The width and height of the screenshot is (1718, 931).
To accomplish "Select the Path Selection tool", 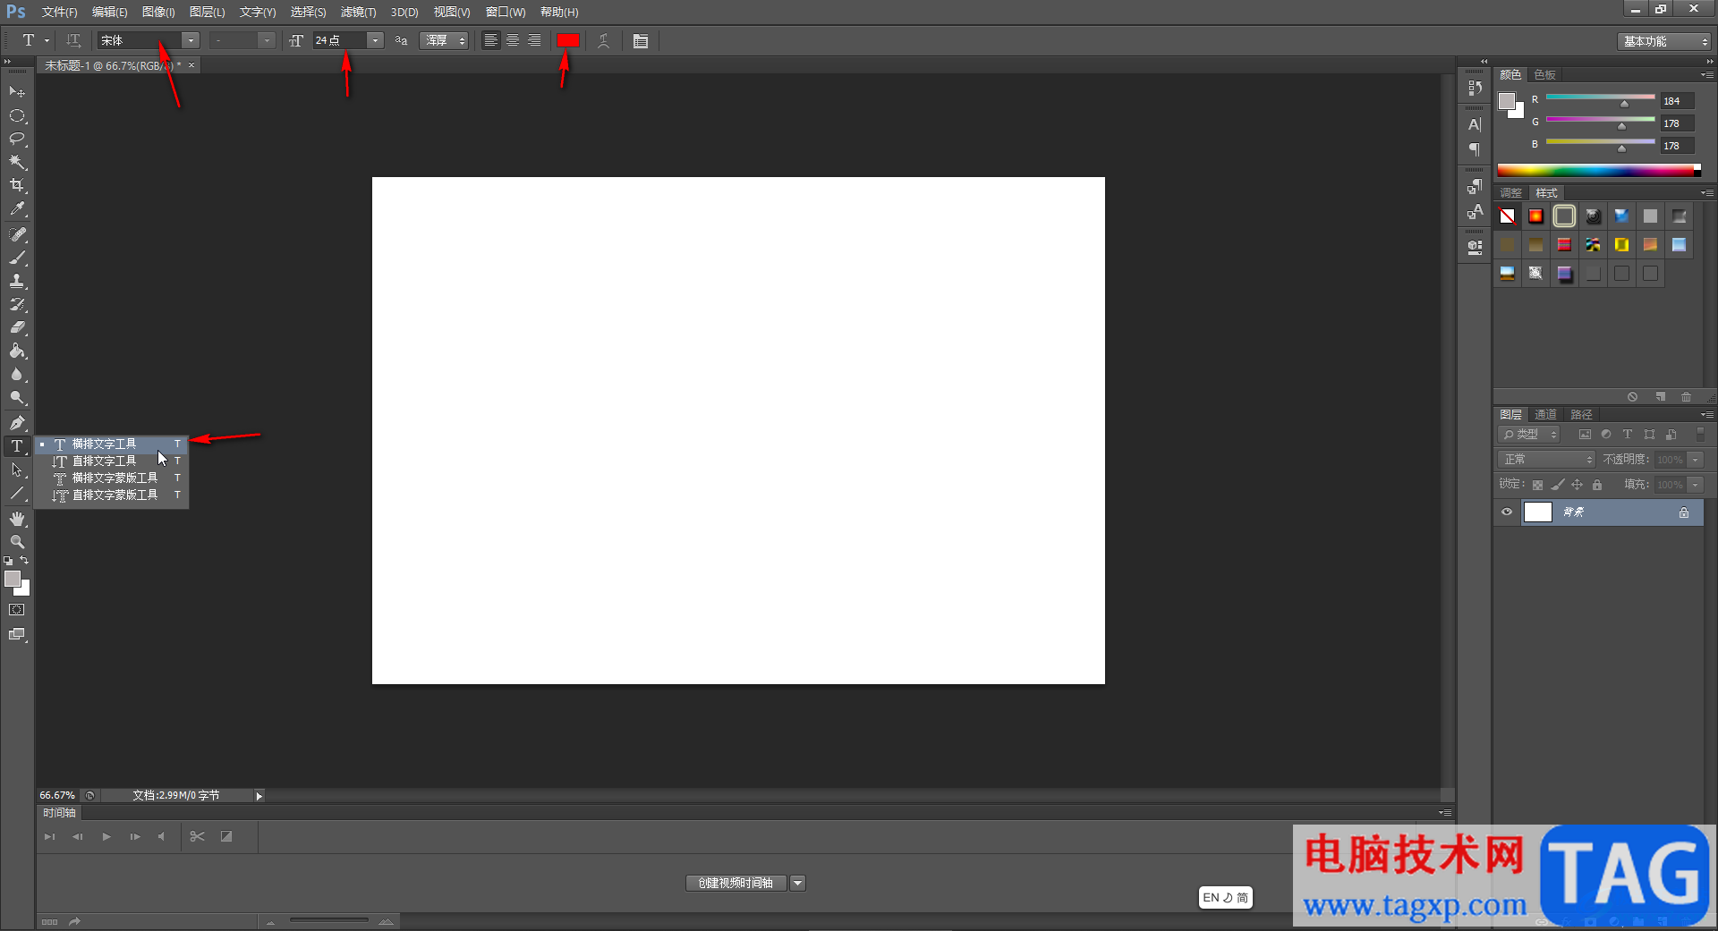I will (17, 470).
